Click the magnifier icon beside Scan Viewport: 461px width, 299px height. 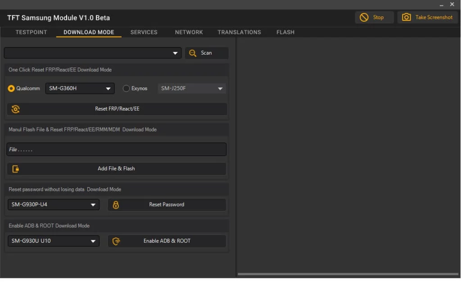pyautogui.click(x=193, y=53)
